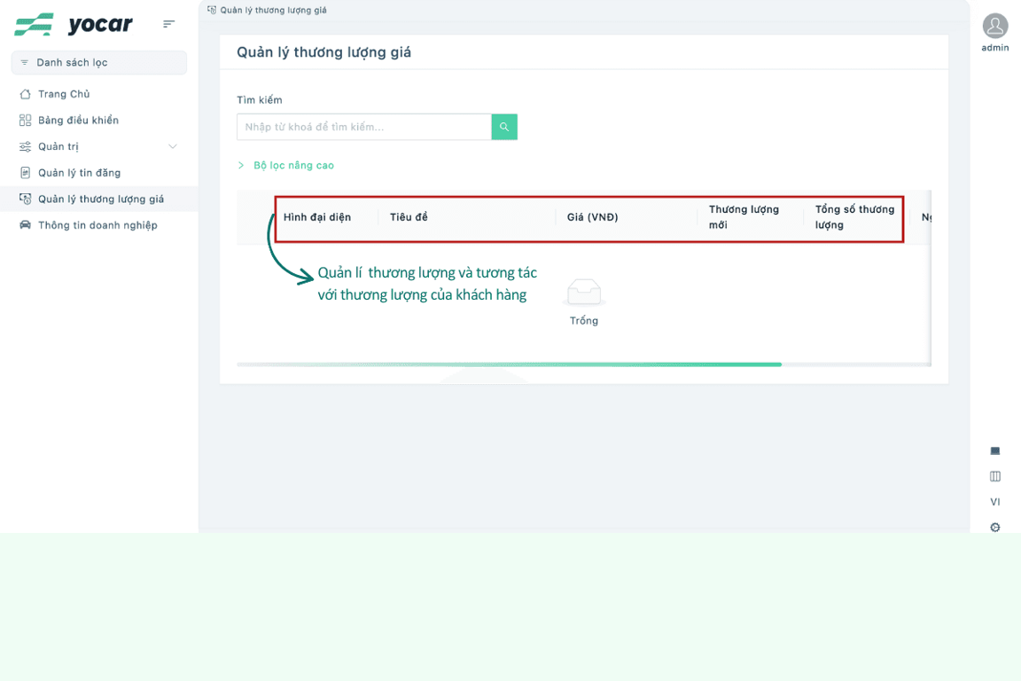Screen dimensions: 1021x681
Task: Click the green horizontal table scrollbar
Action: click(510, 364)
